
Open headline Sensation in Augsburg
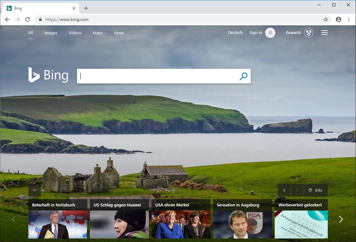pyautogui.click(x=238, y=205)
